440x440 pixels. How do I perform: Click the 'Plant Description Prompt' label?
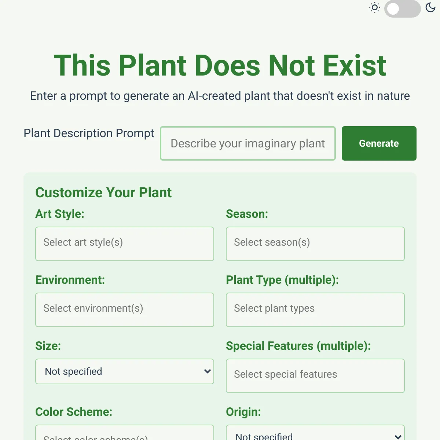coord(89,133)
